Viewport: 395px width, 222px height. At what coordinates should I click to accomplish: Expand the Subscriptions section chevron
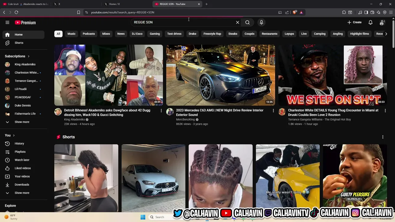click(29, 56)
